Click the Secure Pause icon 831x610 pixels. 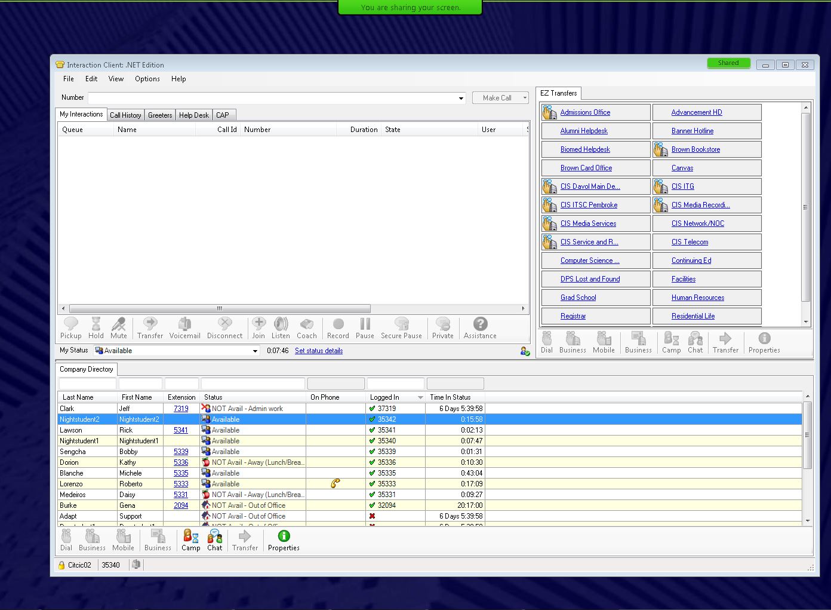click(401, 324)
